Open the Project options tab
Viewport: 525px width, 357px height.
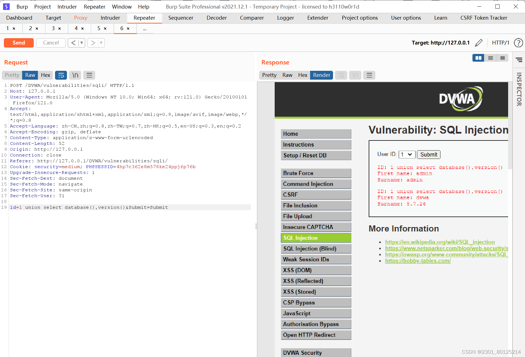coord(360,18)
